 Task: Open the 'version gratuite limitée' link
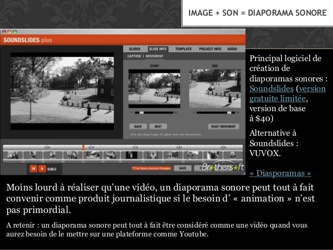click(288, 93)
